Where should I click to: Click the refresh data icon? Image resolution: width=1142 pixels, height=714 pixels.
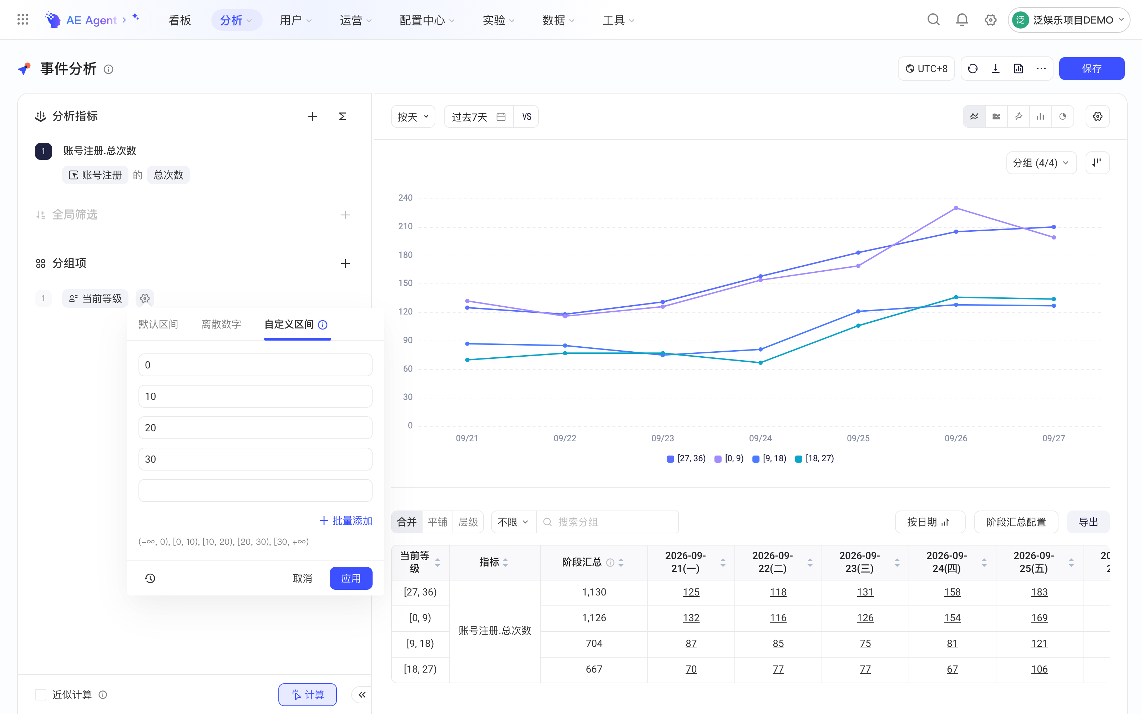coord(972,69)
